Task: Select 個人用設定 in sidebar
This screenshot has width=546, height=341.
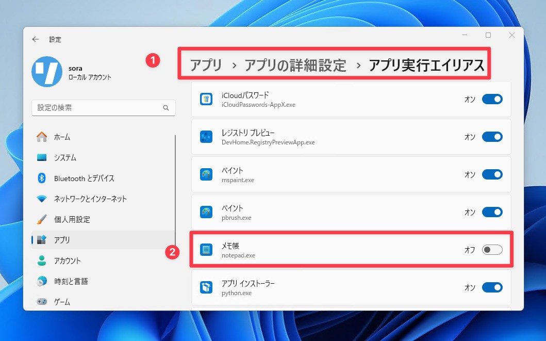Action: (x=103, y=219)
